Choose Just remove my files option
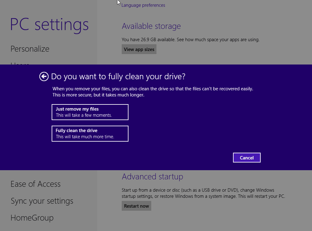312x231 pixels. pos(90,112)
